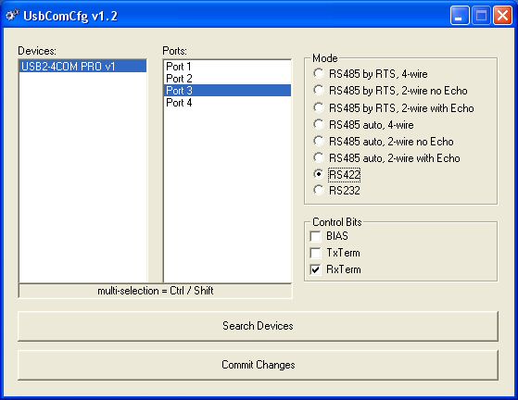Click the UsbComCfg gear icon in title bar

click(12, 16)
